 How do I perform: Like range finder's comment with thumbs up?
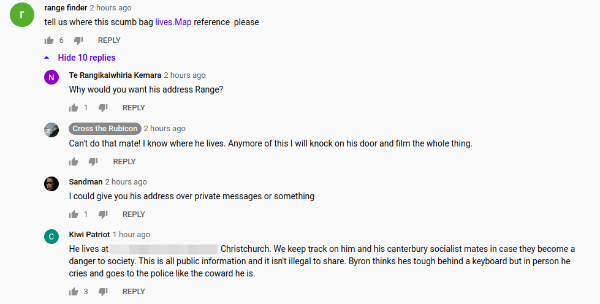(x=49, y=40)
